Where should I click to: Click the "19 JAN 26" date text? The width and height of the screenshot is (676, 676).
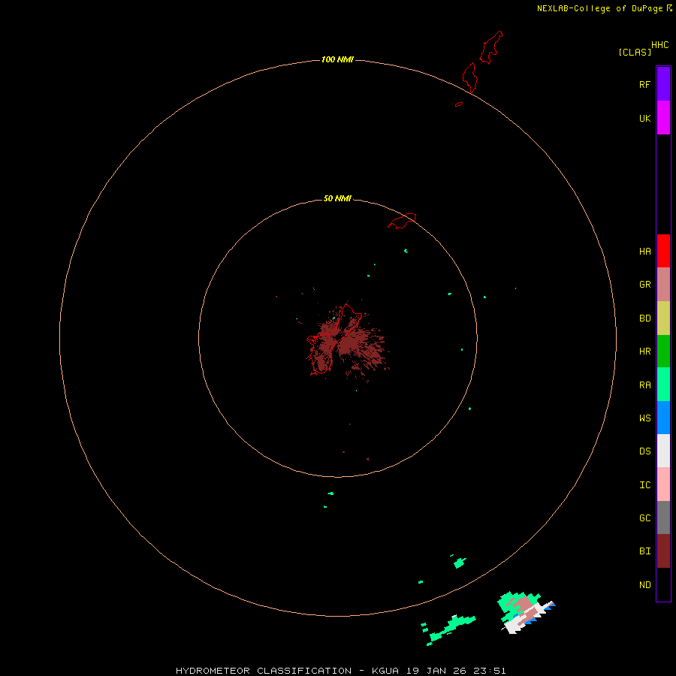pyautogui.click(x=436, y=671)
